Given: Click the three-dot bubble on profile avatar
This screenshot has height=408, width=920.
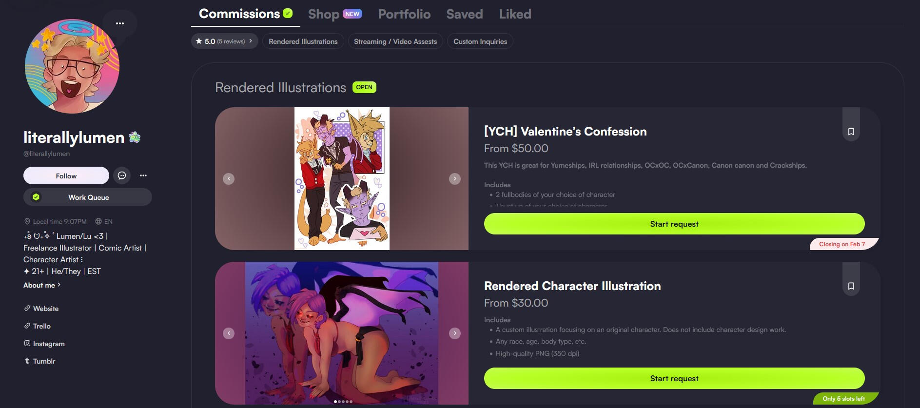Looking at the screenshot, I should (x=120, y=23).
